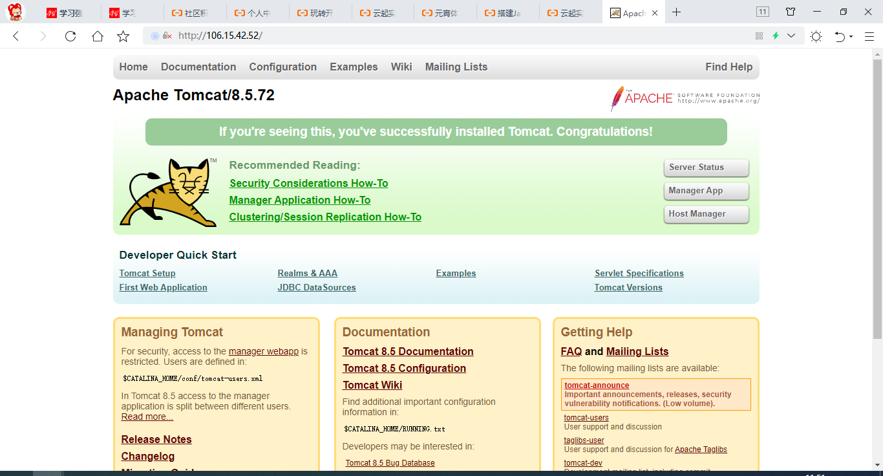
Task: Switch to the 个人中 tab
Action: point(258,13)
